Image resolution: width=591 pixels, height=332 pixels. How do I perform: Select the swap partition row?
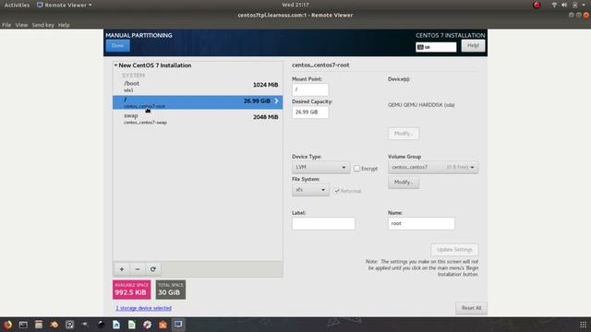(x=198, y=119)
